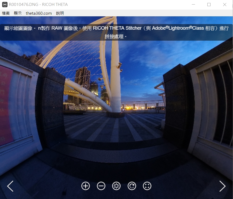Open the 檔案 menu
233x199 pixels.
click(x=6, y=13)
